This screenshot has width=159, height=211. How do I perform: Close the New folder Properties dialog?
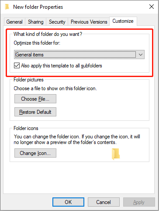tap(152, 7)
